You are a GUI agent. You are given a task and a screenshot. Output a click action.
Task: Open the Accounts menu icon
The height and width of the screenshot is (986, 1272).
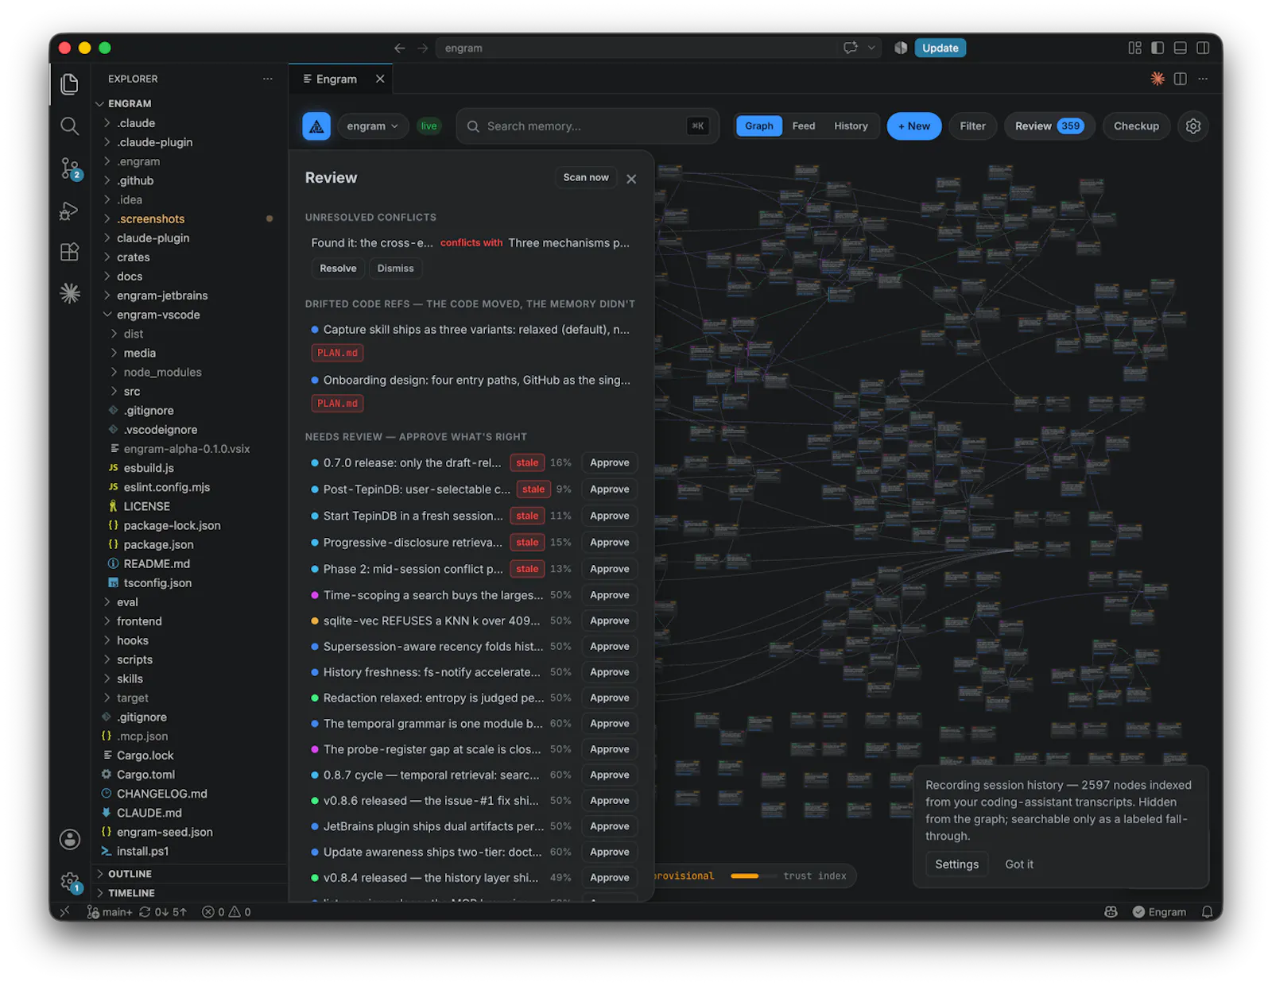tap(70, 839)
